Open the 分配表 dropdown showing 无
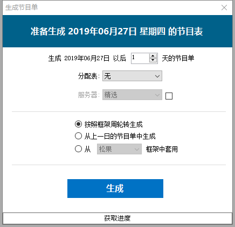Viewport: 235px width, 227px height. pyautogui.click(x=132, y=76)
